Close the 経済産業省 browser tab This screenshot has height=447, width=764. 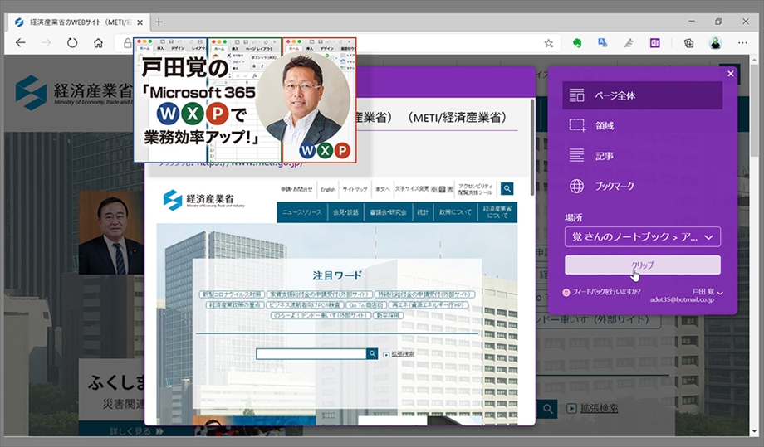[140, 22]
